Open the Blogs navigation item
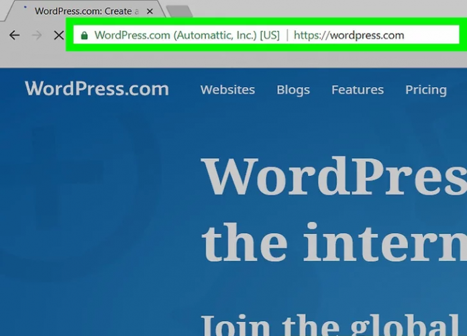 tap(293, 90)
